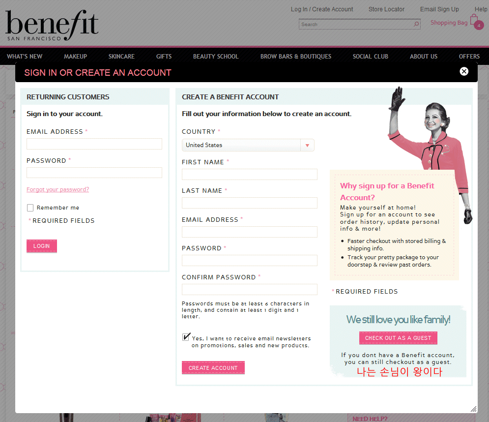Select Brow Bars & Boutiques menu item

tap(295, 57)
